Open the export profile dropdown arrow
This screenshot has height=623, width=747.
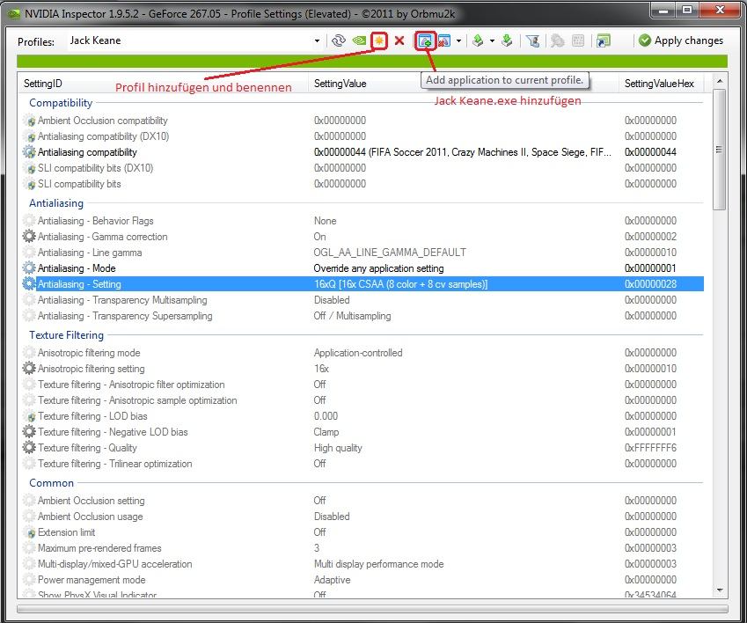[x=492, y=41]
